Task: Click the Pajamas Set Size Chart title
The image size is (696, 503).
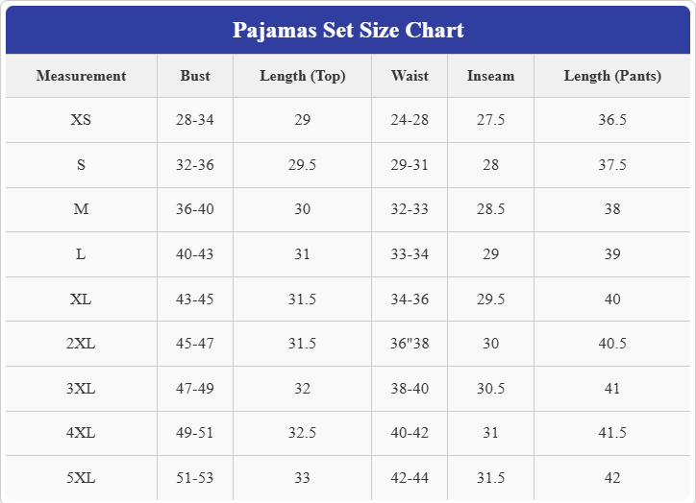Action: coord(348,30)
